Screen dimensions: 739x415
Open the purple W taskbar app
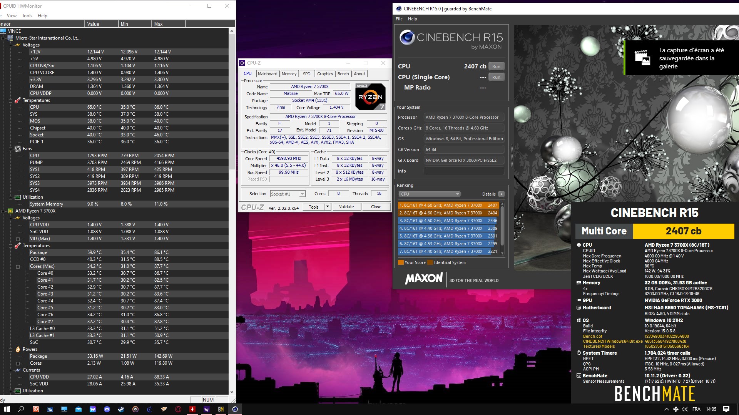pos(93,409)
